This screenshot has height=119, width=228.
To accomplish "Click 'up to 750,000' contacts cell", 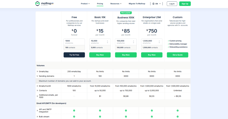I will point(126,90).
